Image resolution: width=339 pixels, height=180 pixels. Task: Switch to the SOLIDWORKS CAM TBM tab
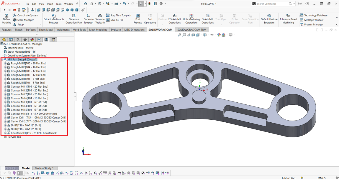(x=191, y=30)
